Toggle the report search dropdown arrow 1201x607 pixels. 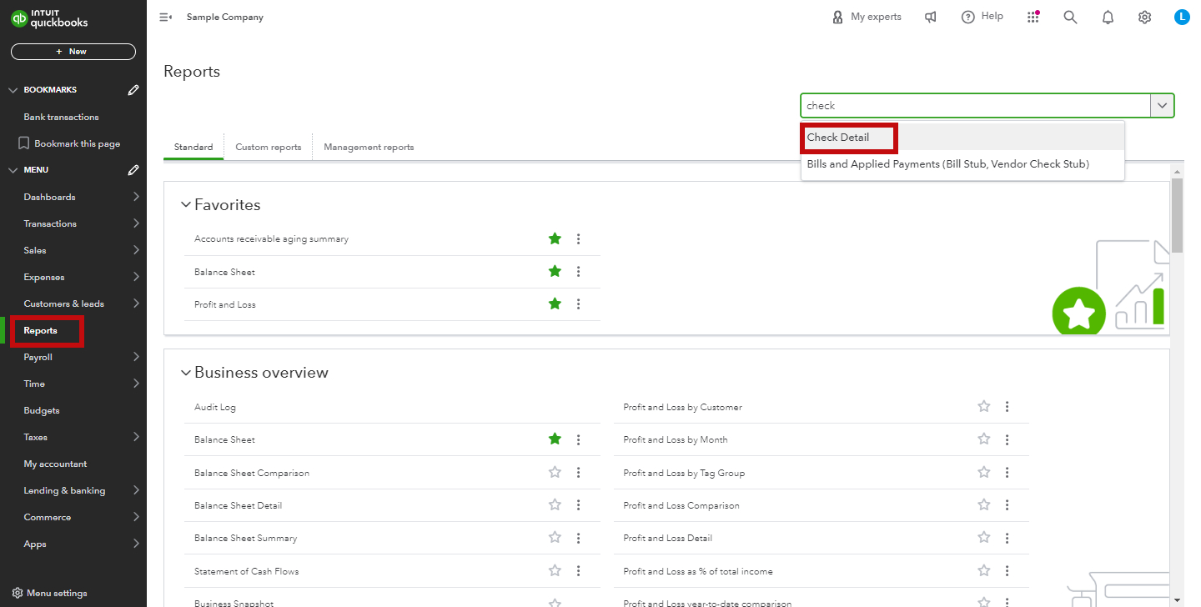(1163, 106)
